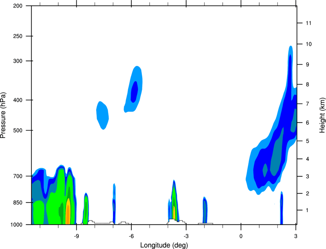Pick the 1 km height label

click(308, 210)
